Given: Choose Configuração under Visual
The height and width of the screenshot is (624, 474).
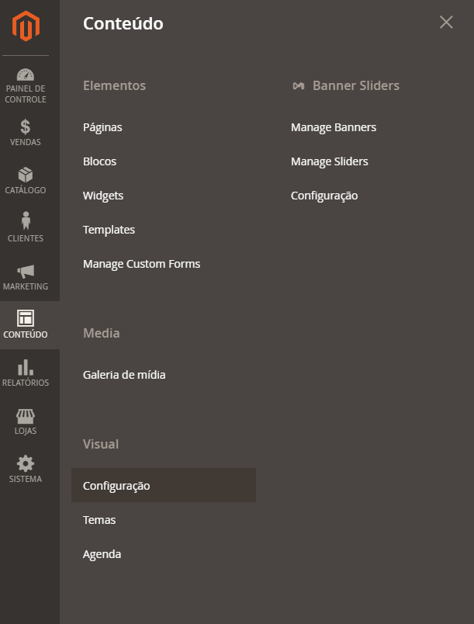Looking at the screenshot, I should (x=164, y=485).
